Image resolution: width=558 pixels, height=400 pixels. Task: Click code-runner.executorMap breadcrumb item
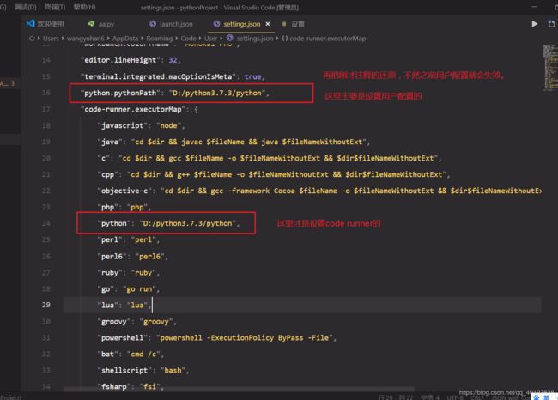[x=327, y=39]
